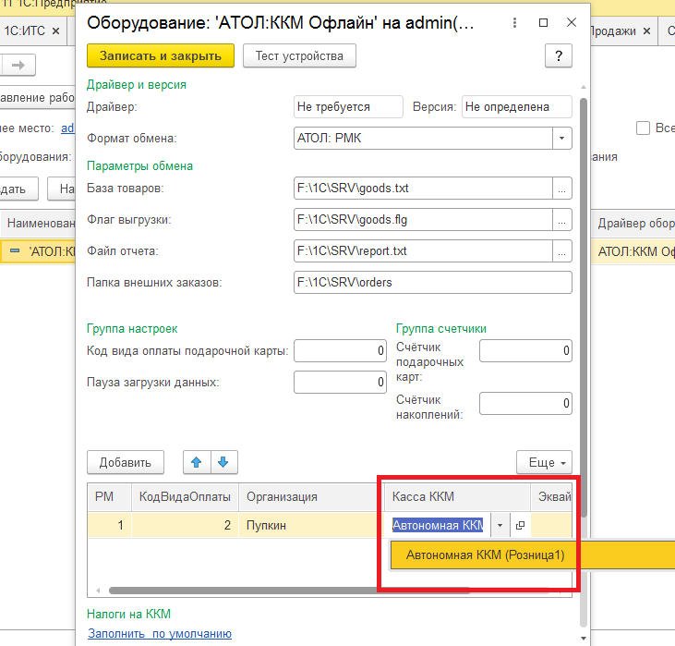Click the 'Заполнить по умолчанию' link
The width and height of the screenshot is (675, 646).
159,633
